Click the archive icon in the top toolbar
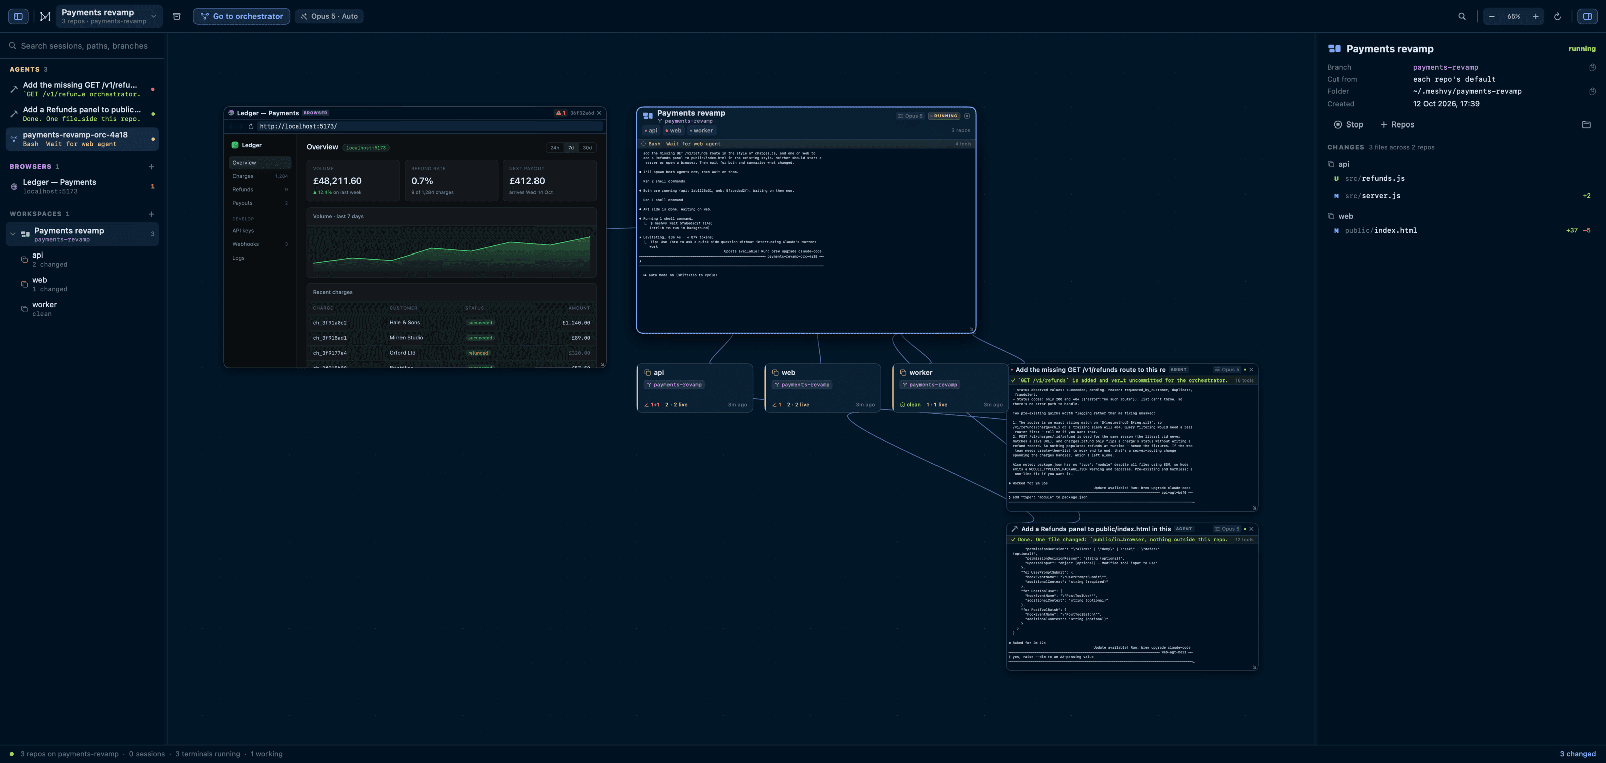This screenshot has width=1606, height=763. click(177, 16)
